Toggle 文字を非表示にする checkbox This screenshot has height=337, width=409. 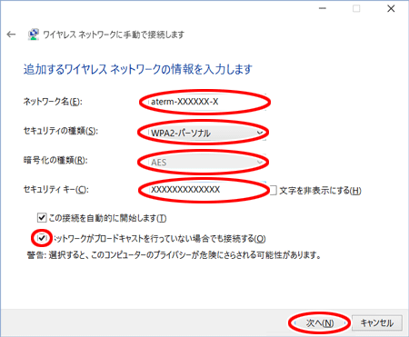[273, 191]
